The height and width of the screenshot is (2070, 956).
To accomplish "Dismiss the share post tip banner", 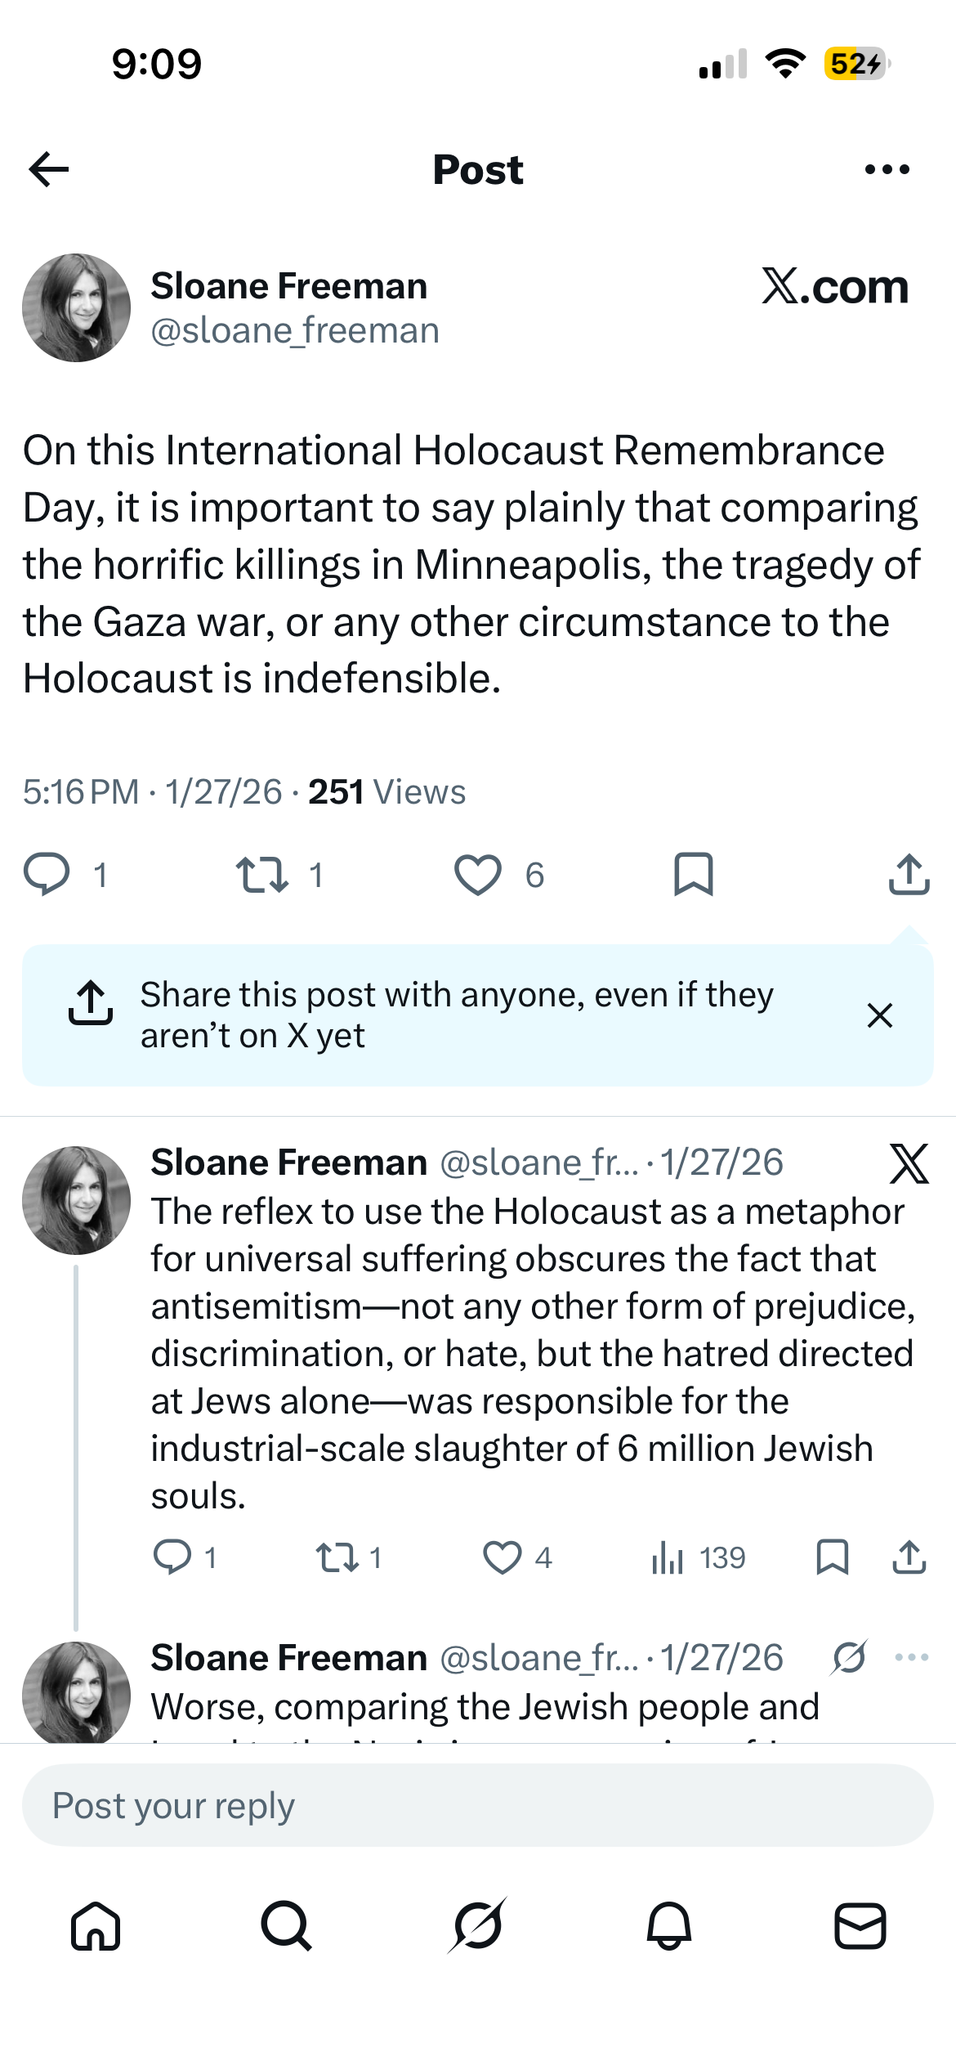I will point(879,1015).
